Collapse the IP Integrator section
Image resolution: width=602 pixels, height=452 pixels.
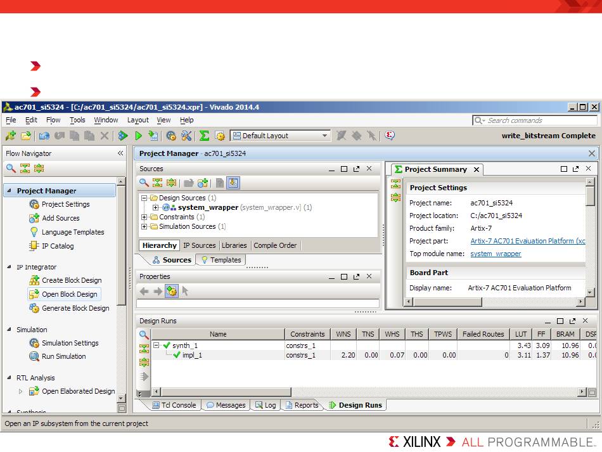coord(10,267)
